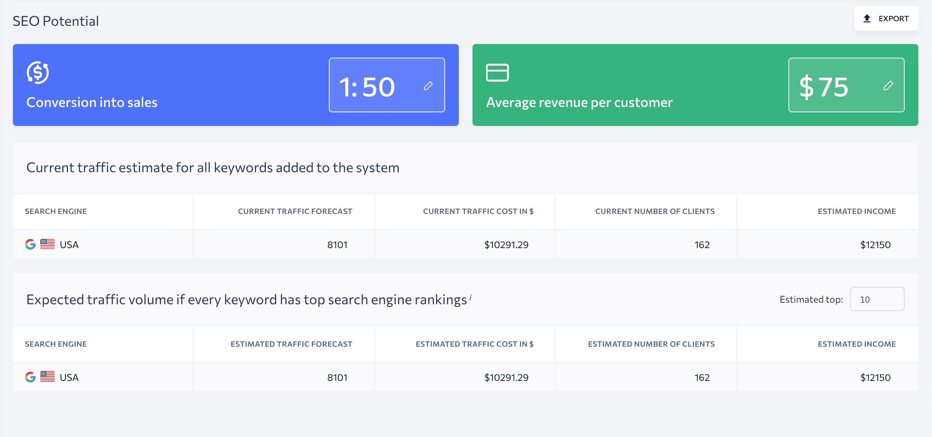
Task: Click Average revenue per customer label
Action: [x=579, y=102]
